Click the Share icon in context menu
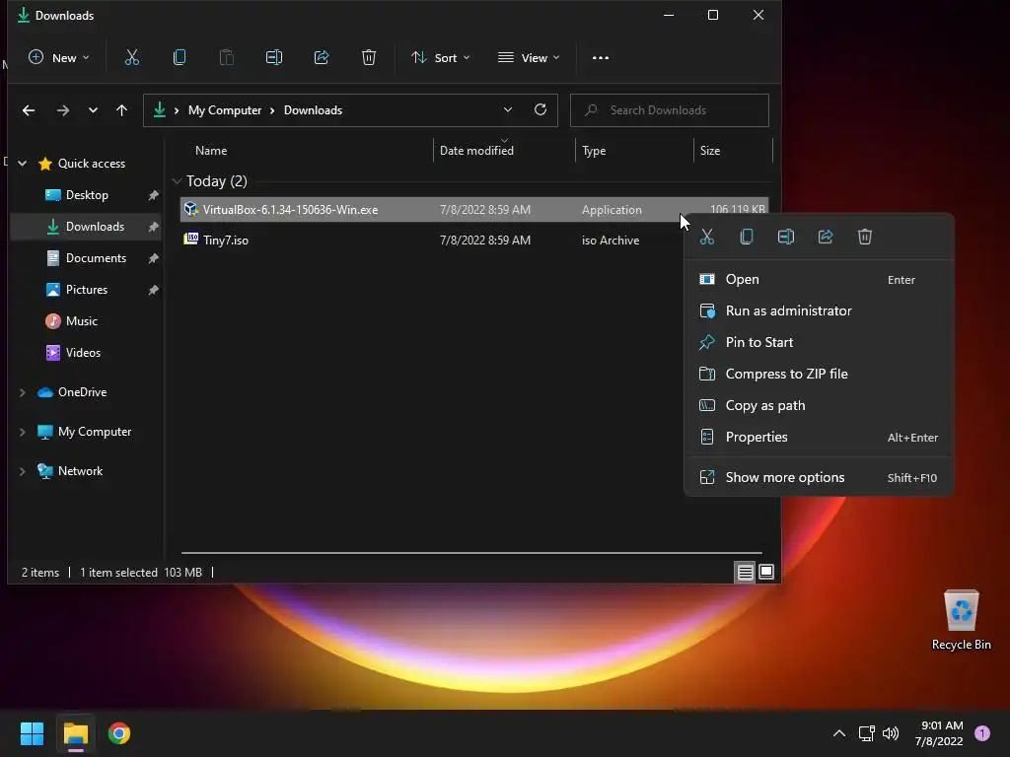Screen dimensions: 1010x757 click(826, 237)
